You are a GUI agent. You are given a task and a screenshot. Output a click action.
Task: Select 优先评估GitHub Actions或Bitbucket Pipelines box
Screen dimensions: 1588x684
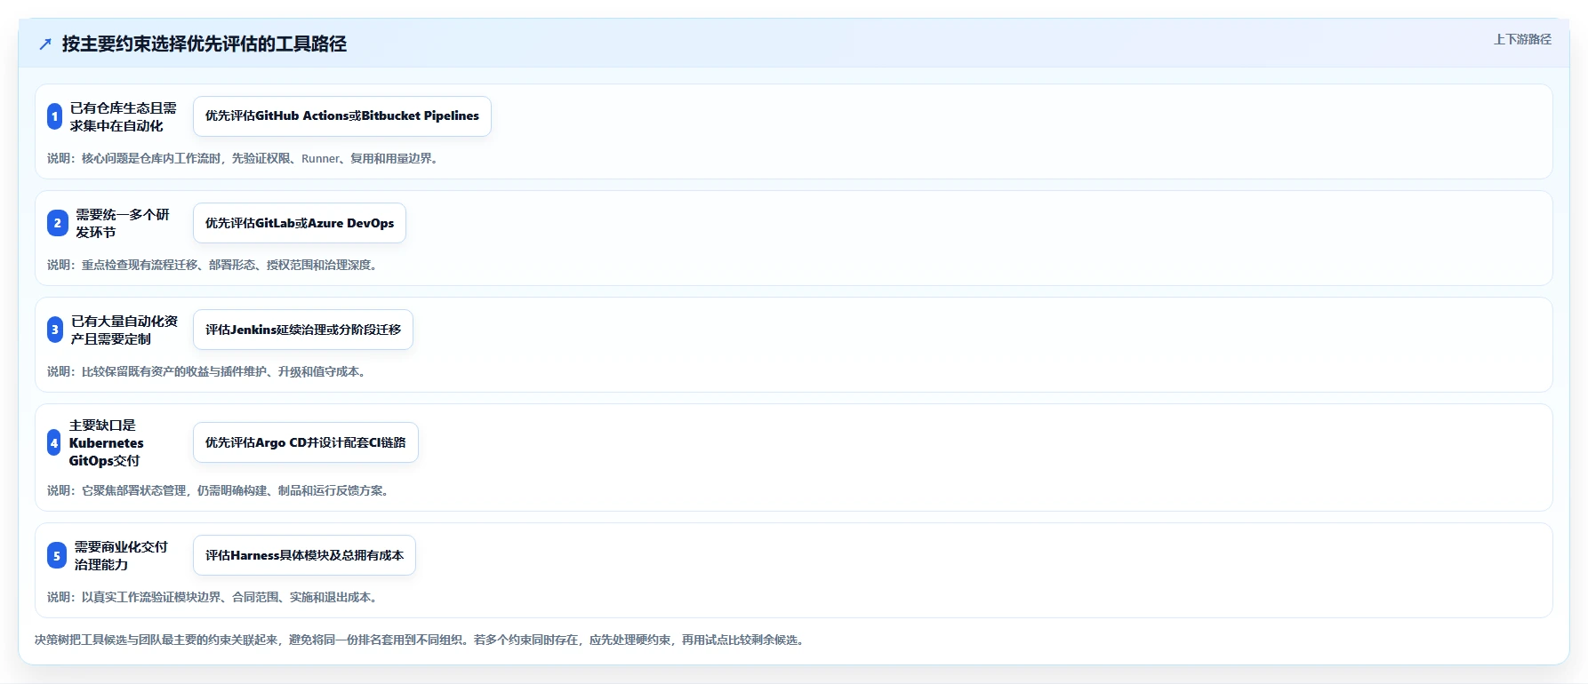[x=342, y=116]
